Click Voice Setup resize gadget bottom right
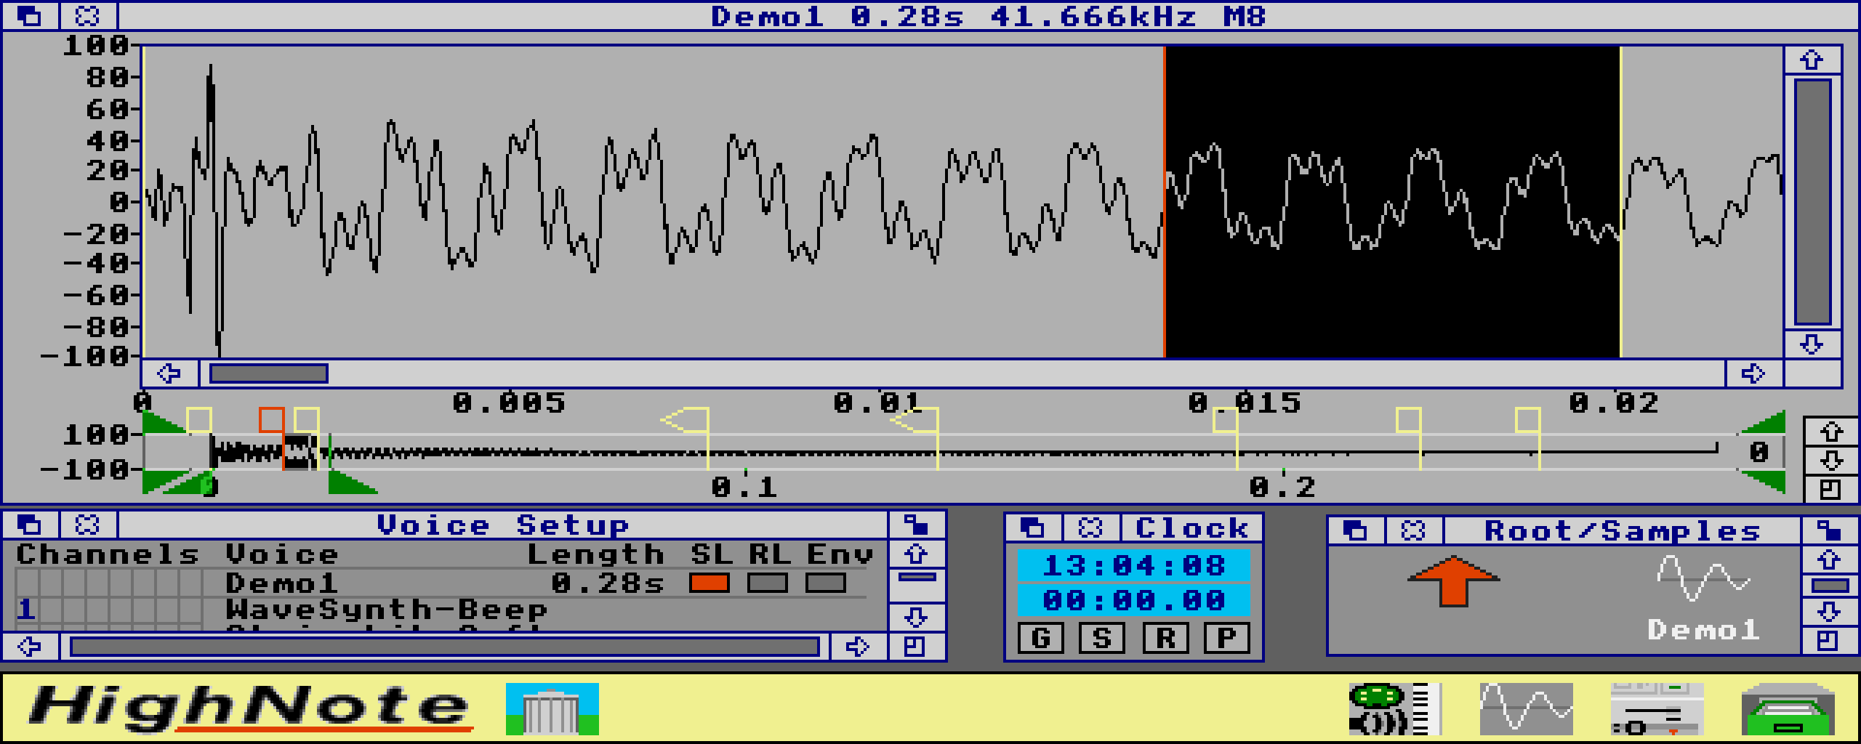The width and height of the screenshot is (1861, 744). click(x=915, y=646)
